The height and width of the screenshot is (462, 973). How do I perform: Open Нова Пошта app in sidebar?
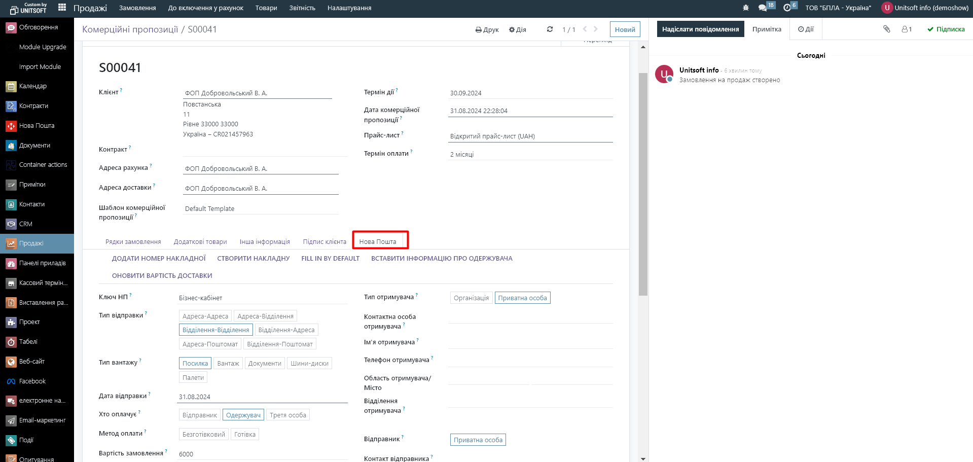pyautogui.click(x=37, y=126)
